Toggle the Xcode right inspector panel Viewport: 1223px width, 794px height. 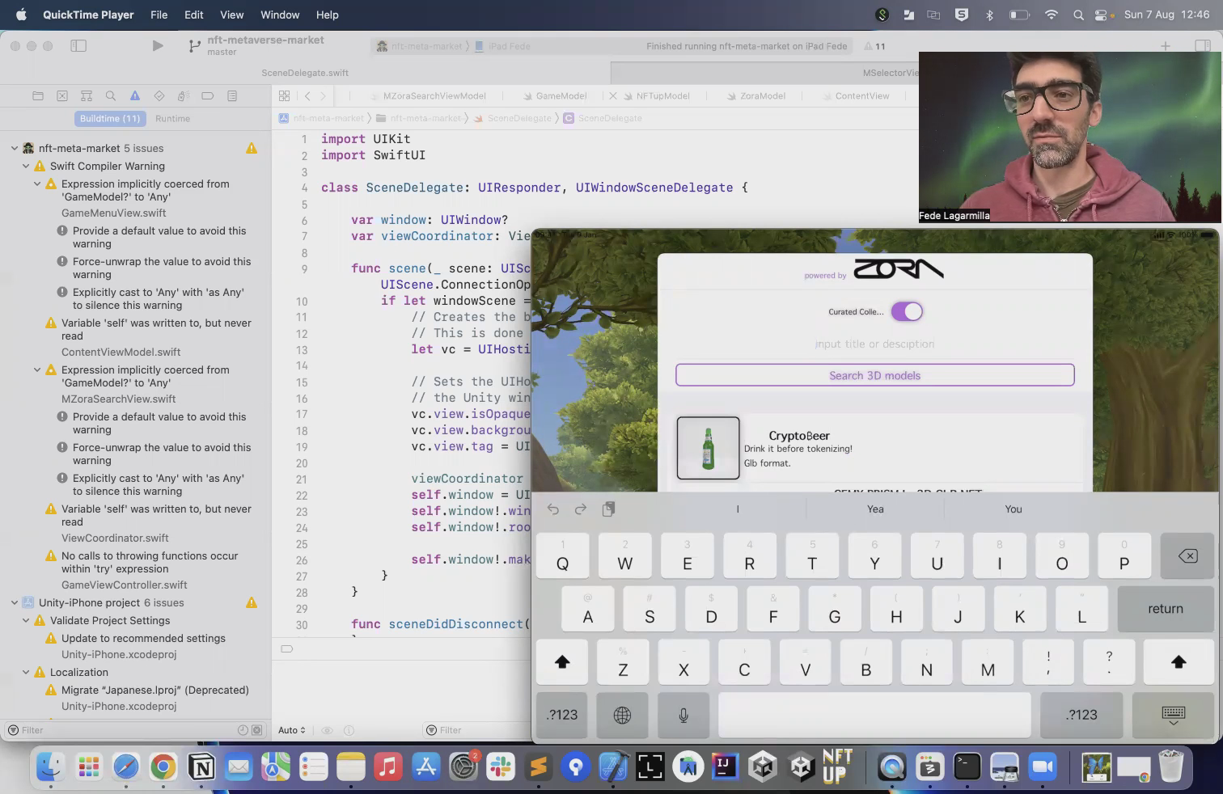pyautogui.click(x=1203, y=46)
